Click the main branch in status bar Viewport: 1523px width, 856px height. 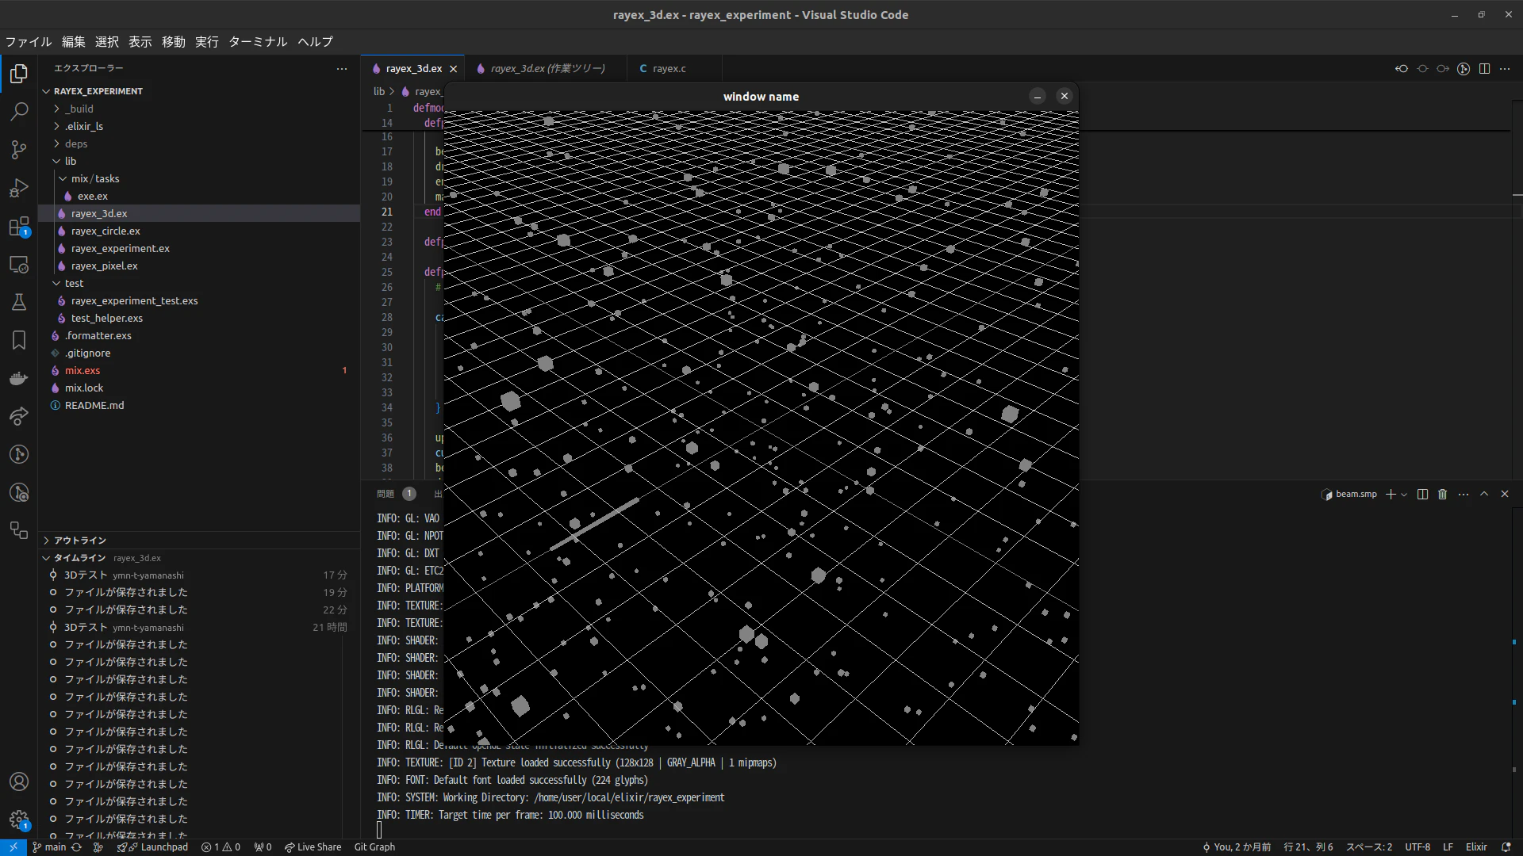49,847
